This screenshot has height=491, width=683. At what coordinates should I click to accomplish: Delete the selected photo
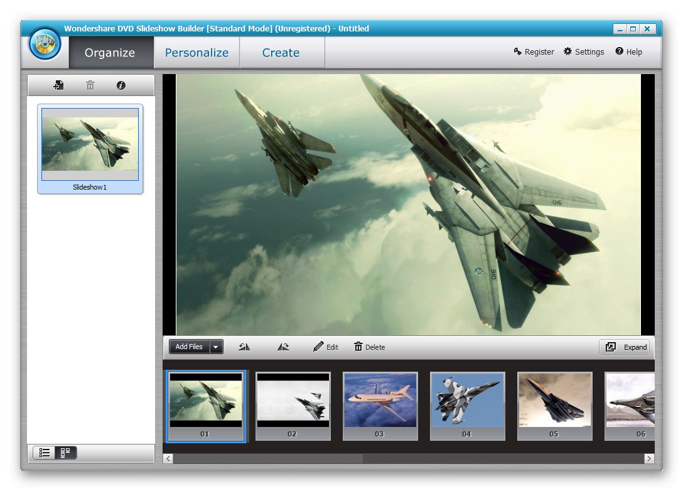tap(369, 347)
